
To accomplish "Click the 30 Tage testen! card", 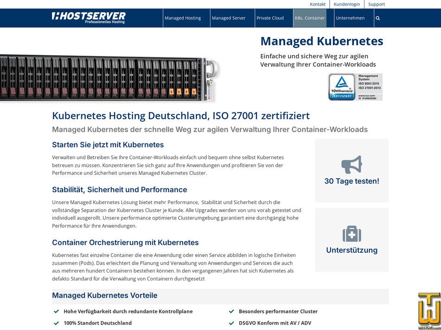I will tap(352, 171).
